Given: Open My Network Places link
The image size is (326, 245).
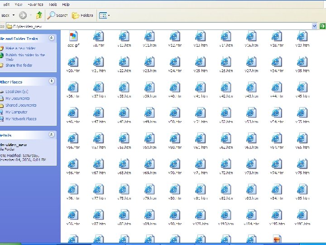Looking at the screenshot, I should 21,119.
